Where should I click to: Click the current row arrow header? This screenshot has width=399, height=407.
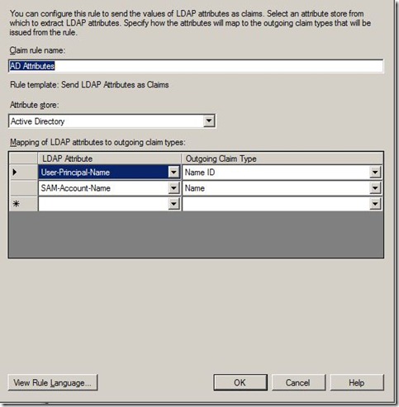pos(23,173)
